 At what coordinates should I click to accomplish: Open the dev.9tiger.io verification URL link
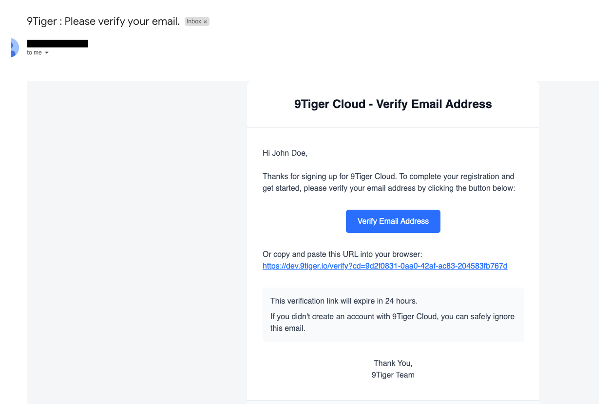(384, 266)
